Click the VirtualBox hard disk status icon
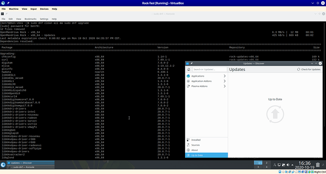Viewport: 326px width, 174px height. tap(280, 172)
